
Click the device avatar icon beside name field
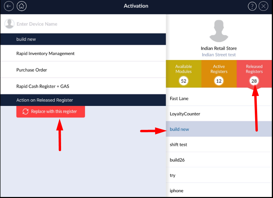[x=9, y=24]
